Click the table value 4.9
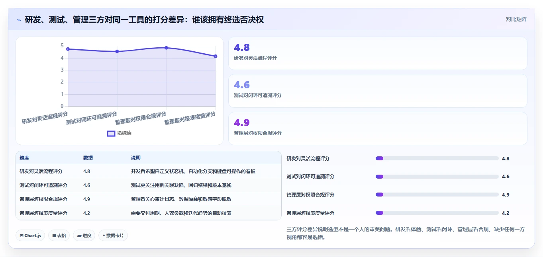This screenshot has width=543, height=257. click(86, 199)
